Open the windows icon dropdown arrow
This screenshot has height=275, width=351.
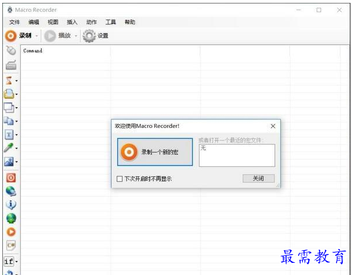click(x=16, y=108)
